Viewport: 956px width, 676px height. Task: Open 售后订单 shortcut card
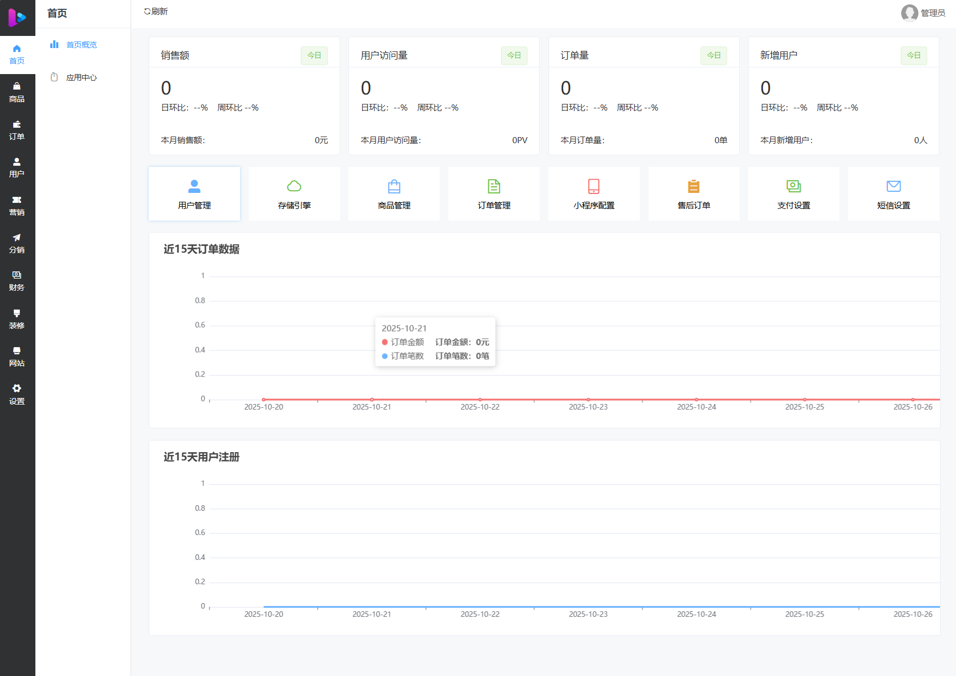pos(694,194)
